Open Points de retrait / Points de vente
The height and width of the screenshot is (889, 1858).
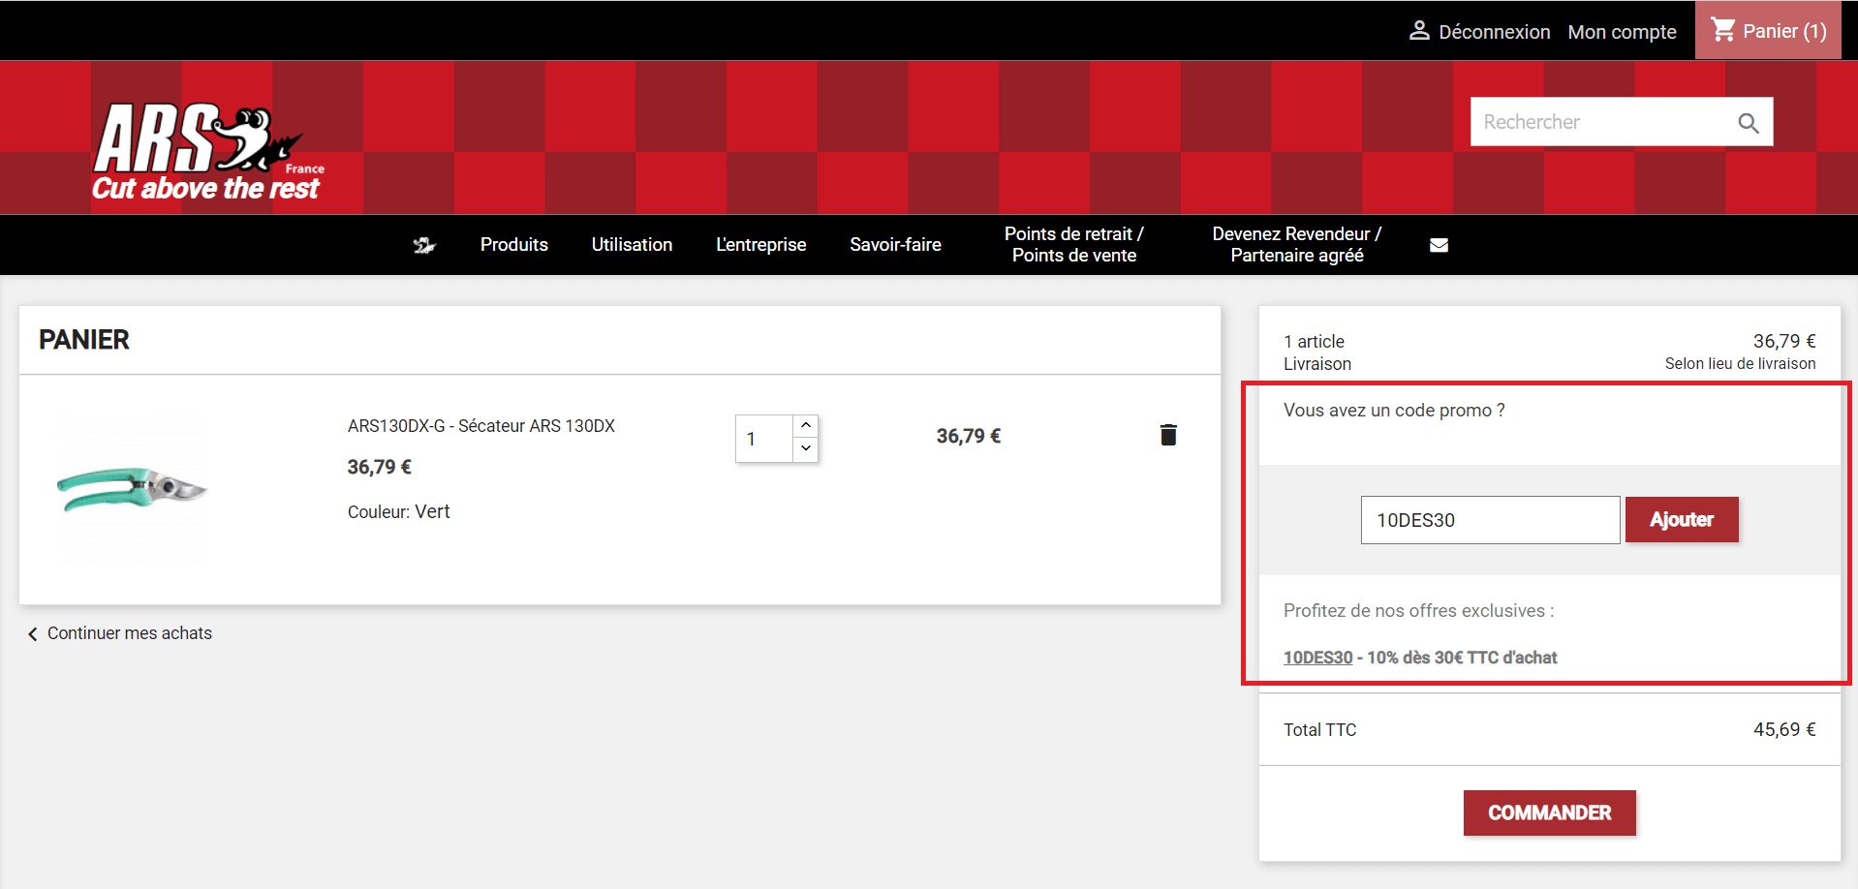coord(1074,245)
